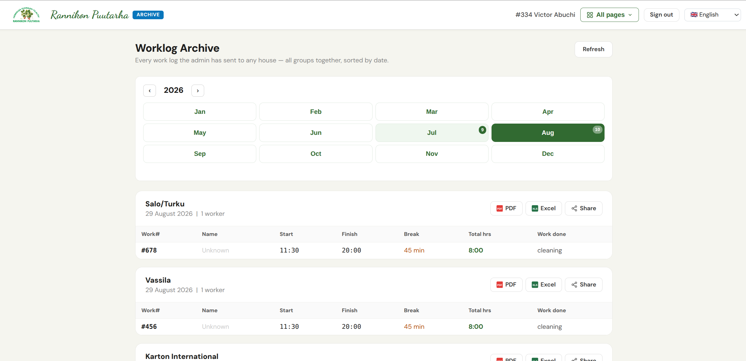Click the 8:00 total hours in Vassila row
Image resolution: width=746 pixels, height=361 pixels.
pyautogui.click(x=476, y=327)
